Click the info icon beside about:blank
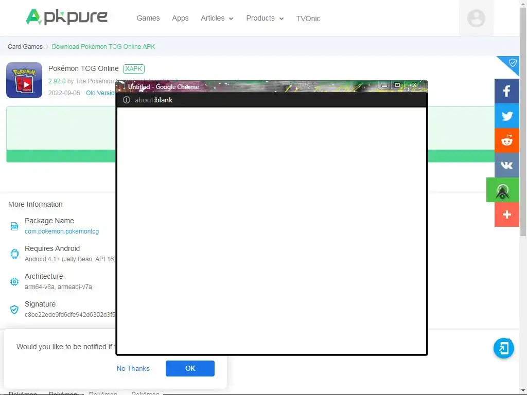 [x=127, y=100]
